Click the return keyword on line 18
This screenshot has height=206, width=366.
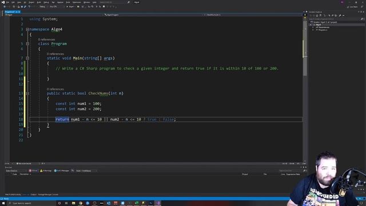click(62, 120)
